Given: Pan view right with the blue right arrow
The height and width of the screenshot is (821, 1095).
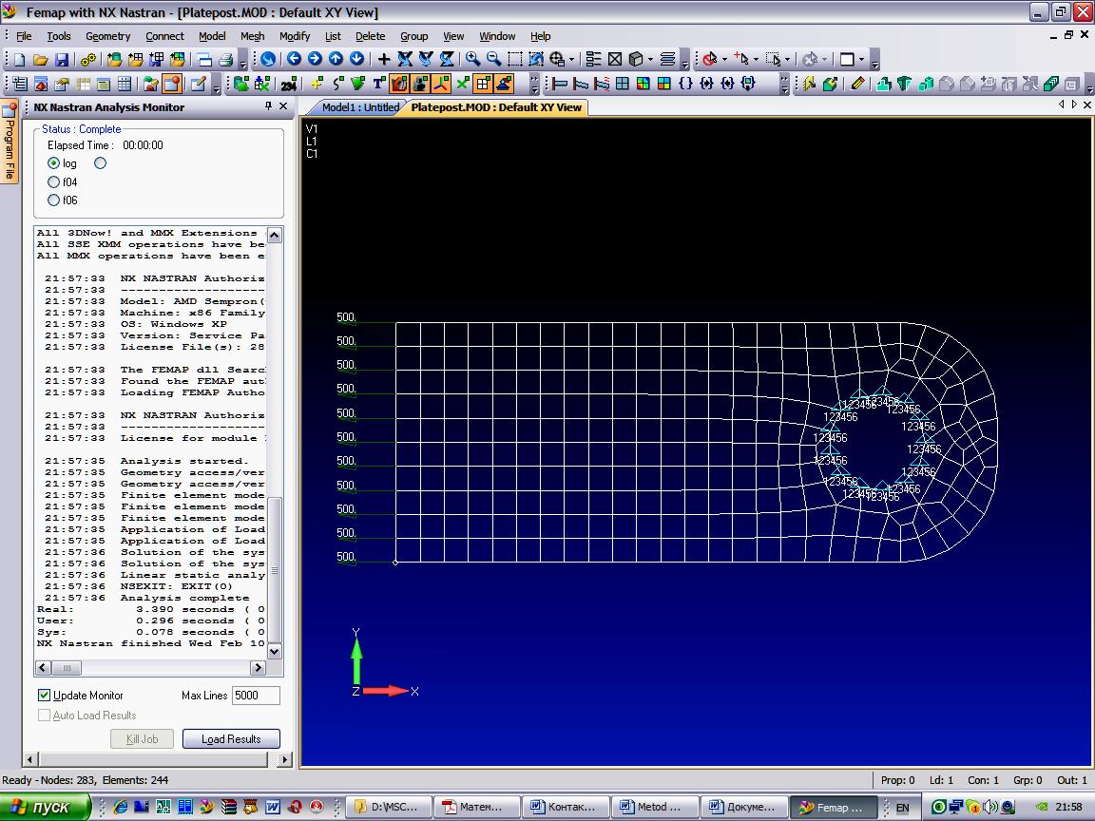Looking at the screenshot, I should 315,59.
